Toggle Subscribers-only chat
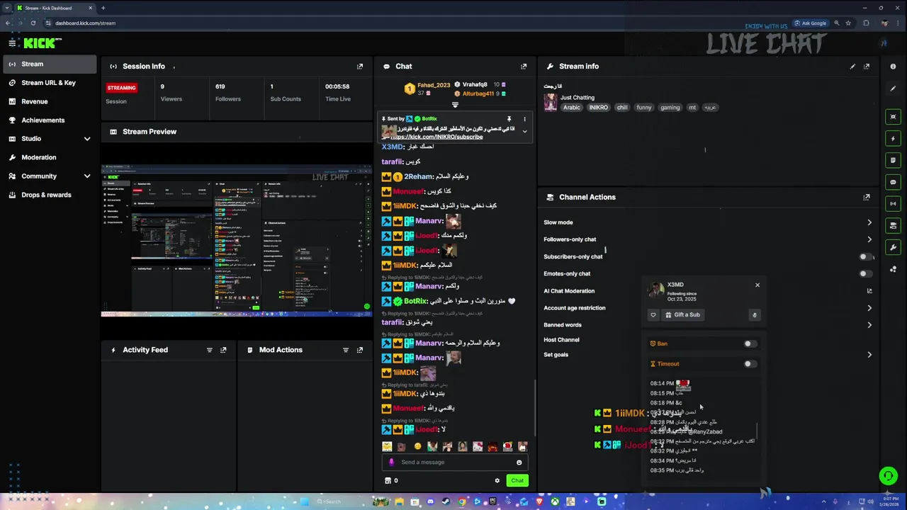The width and height of the screenshot is (907, 510). (865, 256)
